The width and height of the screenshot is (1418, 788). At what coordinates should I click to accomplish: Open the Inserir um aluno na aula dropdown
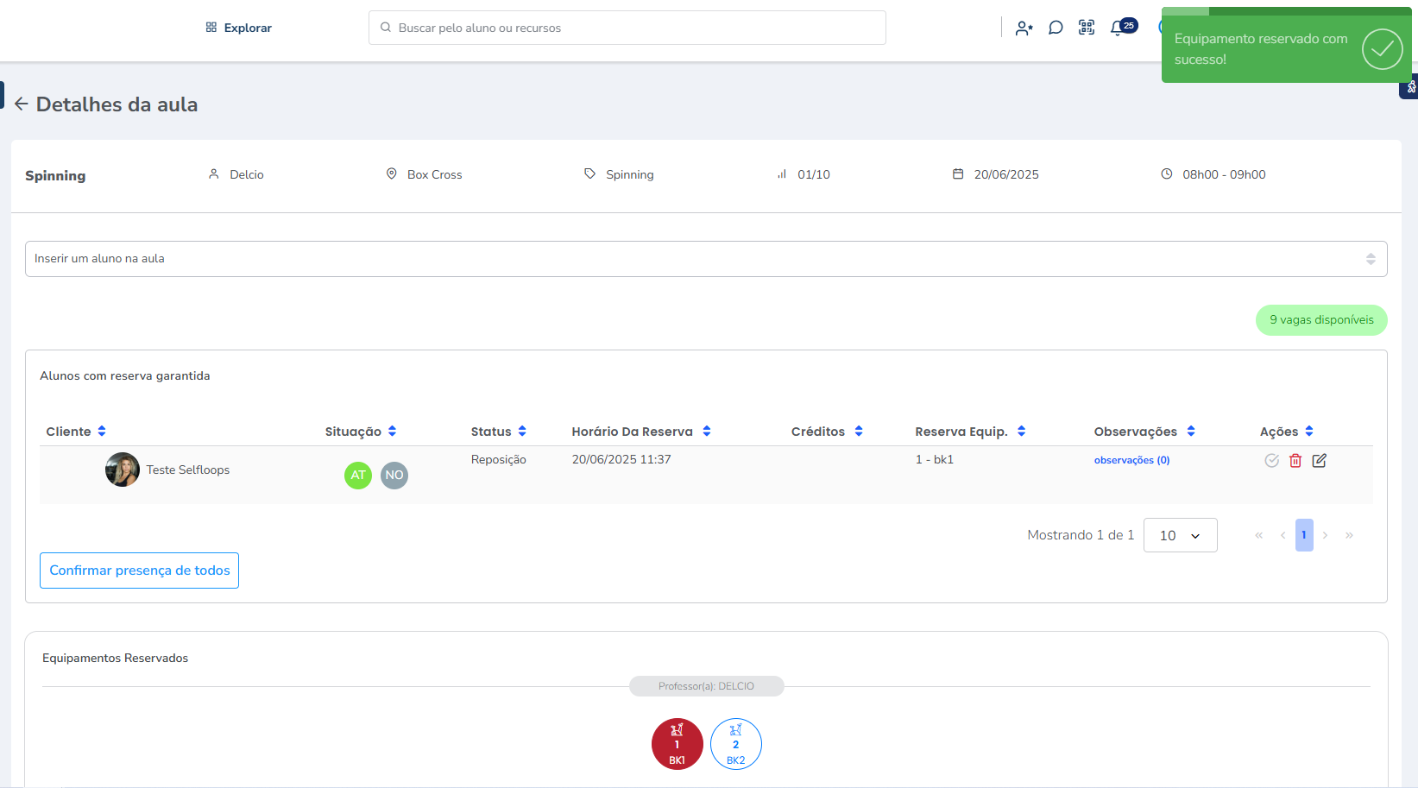pyautogui.click(x=705, y=259)
